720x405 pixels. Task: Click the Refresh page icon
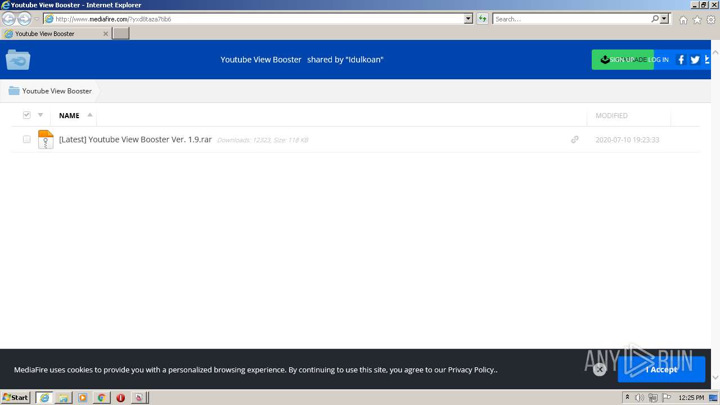coord(482,19)
